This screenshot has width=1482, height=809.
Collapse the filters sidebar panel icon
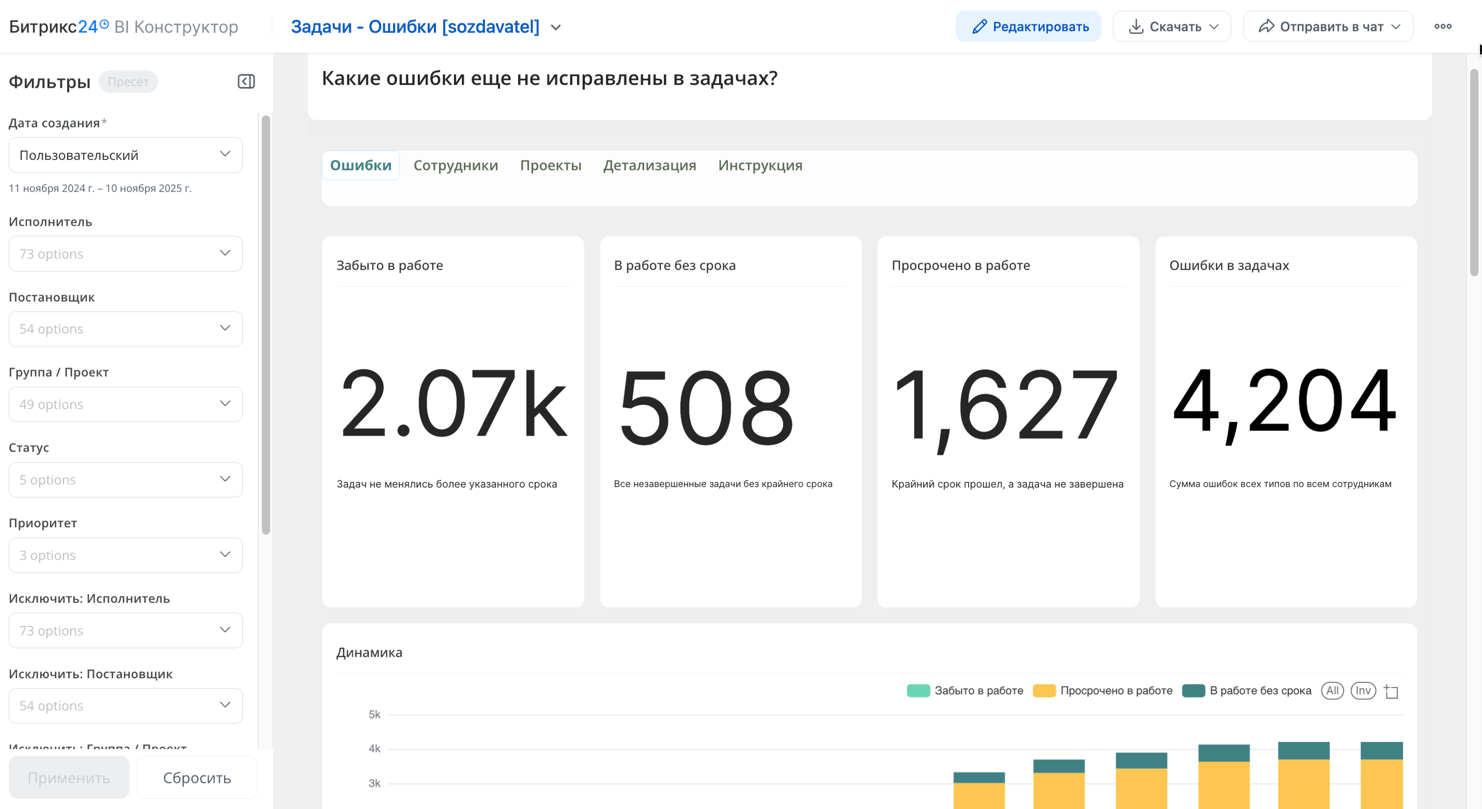tap(246, 81)
